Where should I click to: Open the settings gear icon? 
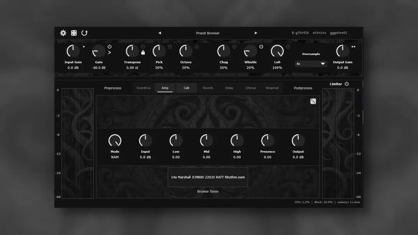[63, 33]
